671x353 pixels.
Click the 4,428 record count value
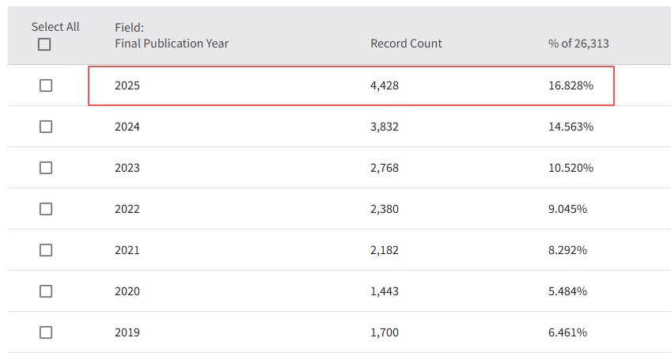click(x=385, y=85)
